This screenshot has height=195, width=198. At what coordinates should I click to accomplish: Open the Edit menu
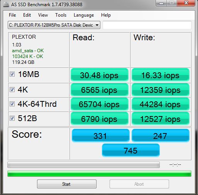tap(27, 15)
